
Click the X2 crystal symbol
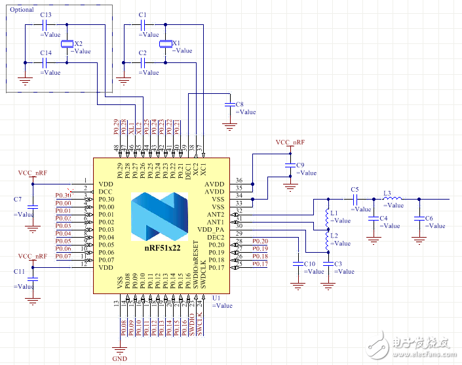[67, 44]
